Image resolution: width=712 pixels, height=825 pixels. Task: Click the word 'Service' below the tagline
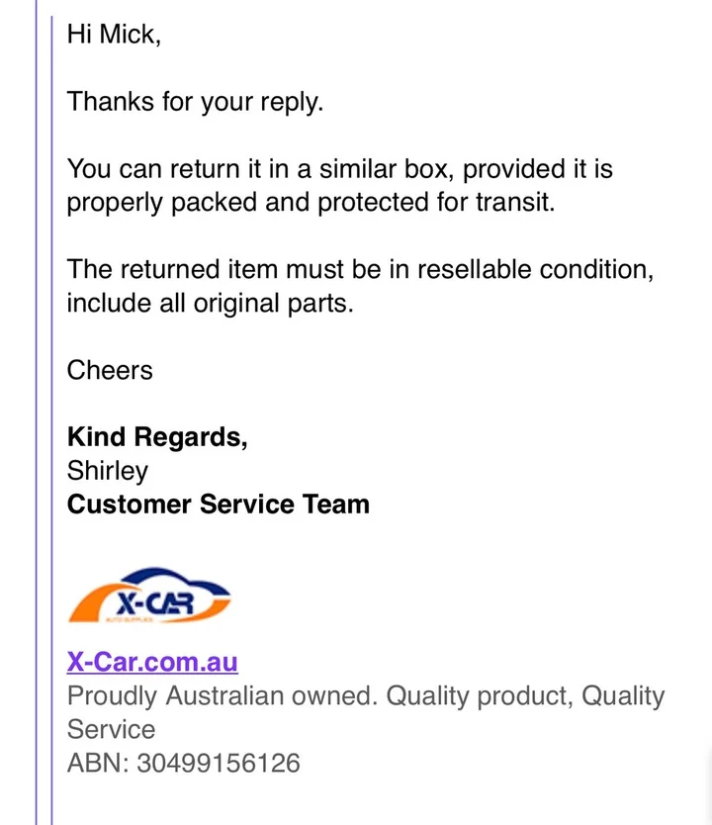coord(111,729)
